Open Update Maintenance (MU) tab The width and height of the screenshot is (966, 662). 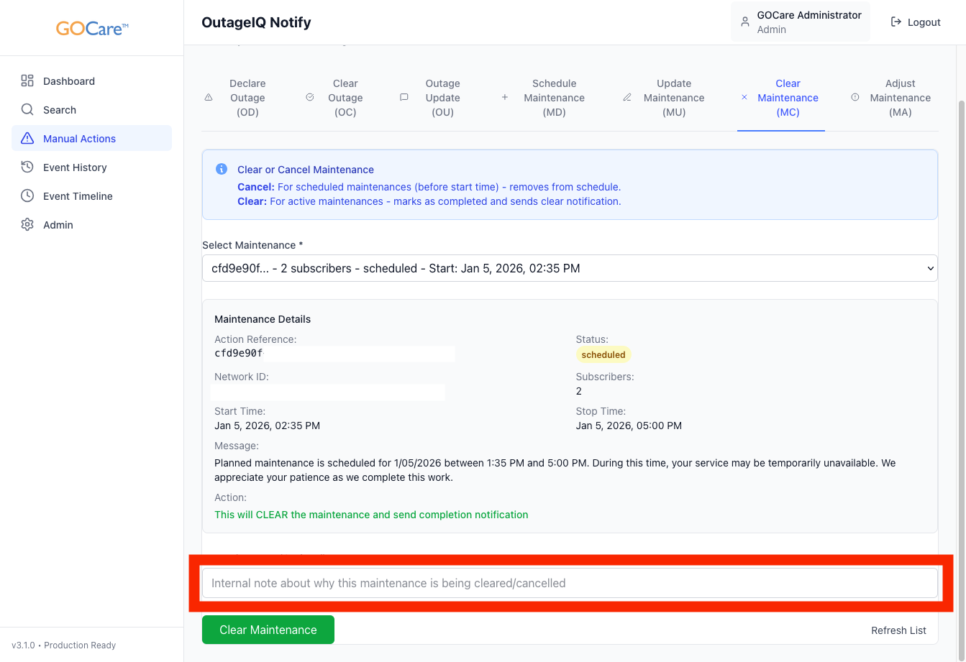pos(665,98)
